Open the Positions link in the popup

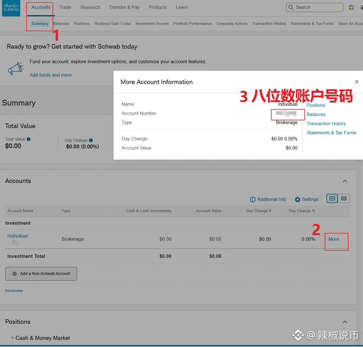click(316, 105)
